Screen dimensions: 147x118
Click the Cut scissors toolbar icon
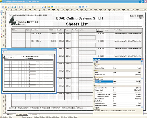click(19, 7)
